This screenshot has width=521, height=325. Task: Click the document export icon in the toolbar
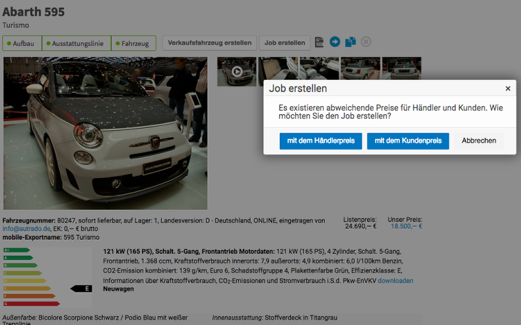(319, 42)
